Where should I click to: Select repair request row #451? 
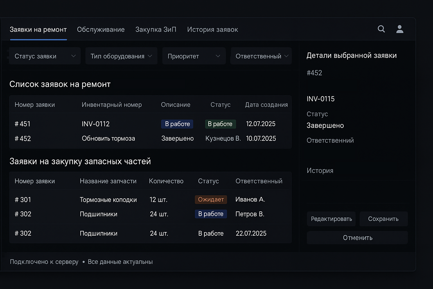click(x=23, y=124)
